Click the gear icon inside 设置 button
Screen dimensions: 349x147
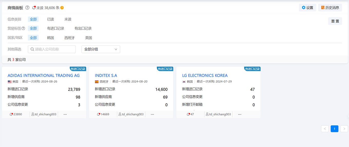tap(304, 8)
